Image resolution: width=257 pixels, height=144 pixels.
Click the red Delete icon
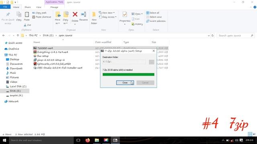[75, 14]
